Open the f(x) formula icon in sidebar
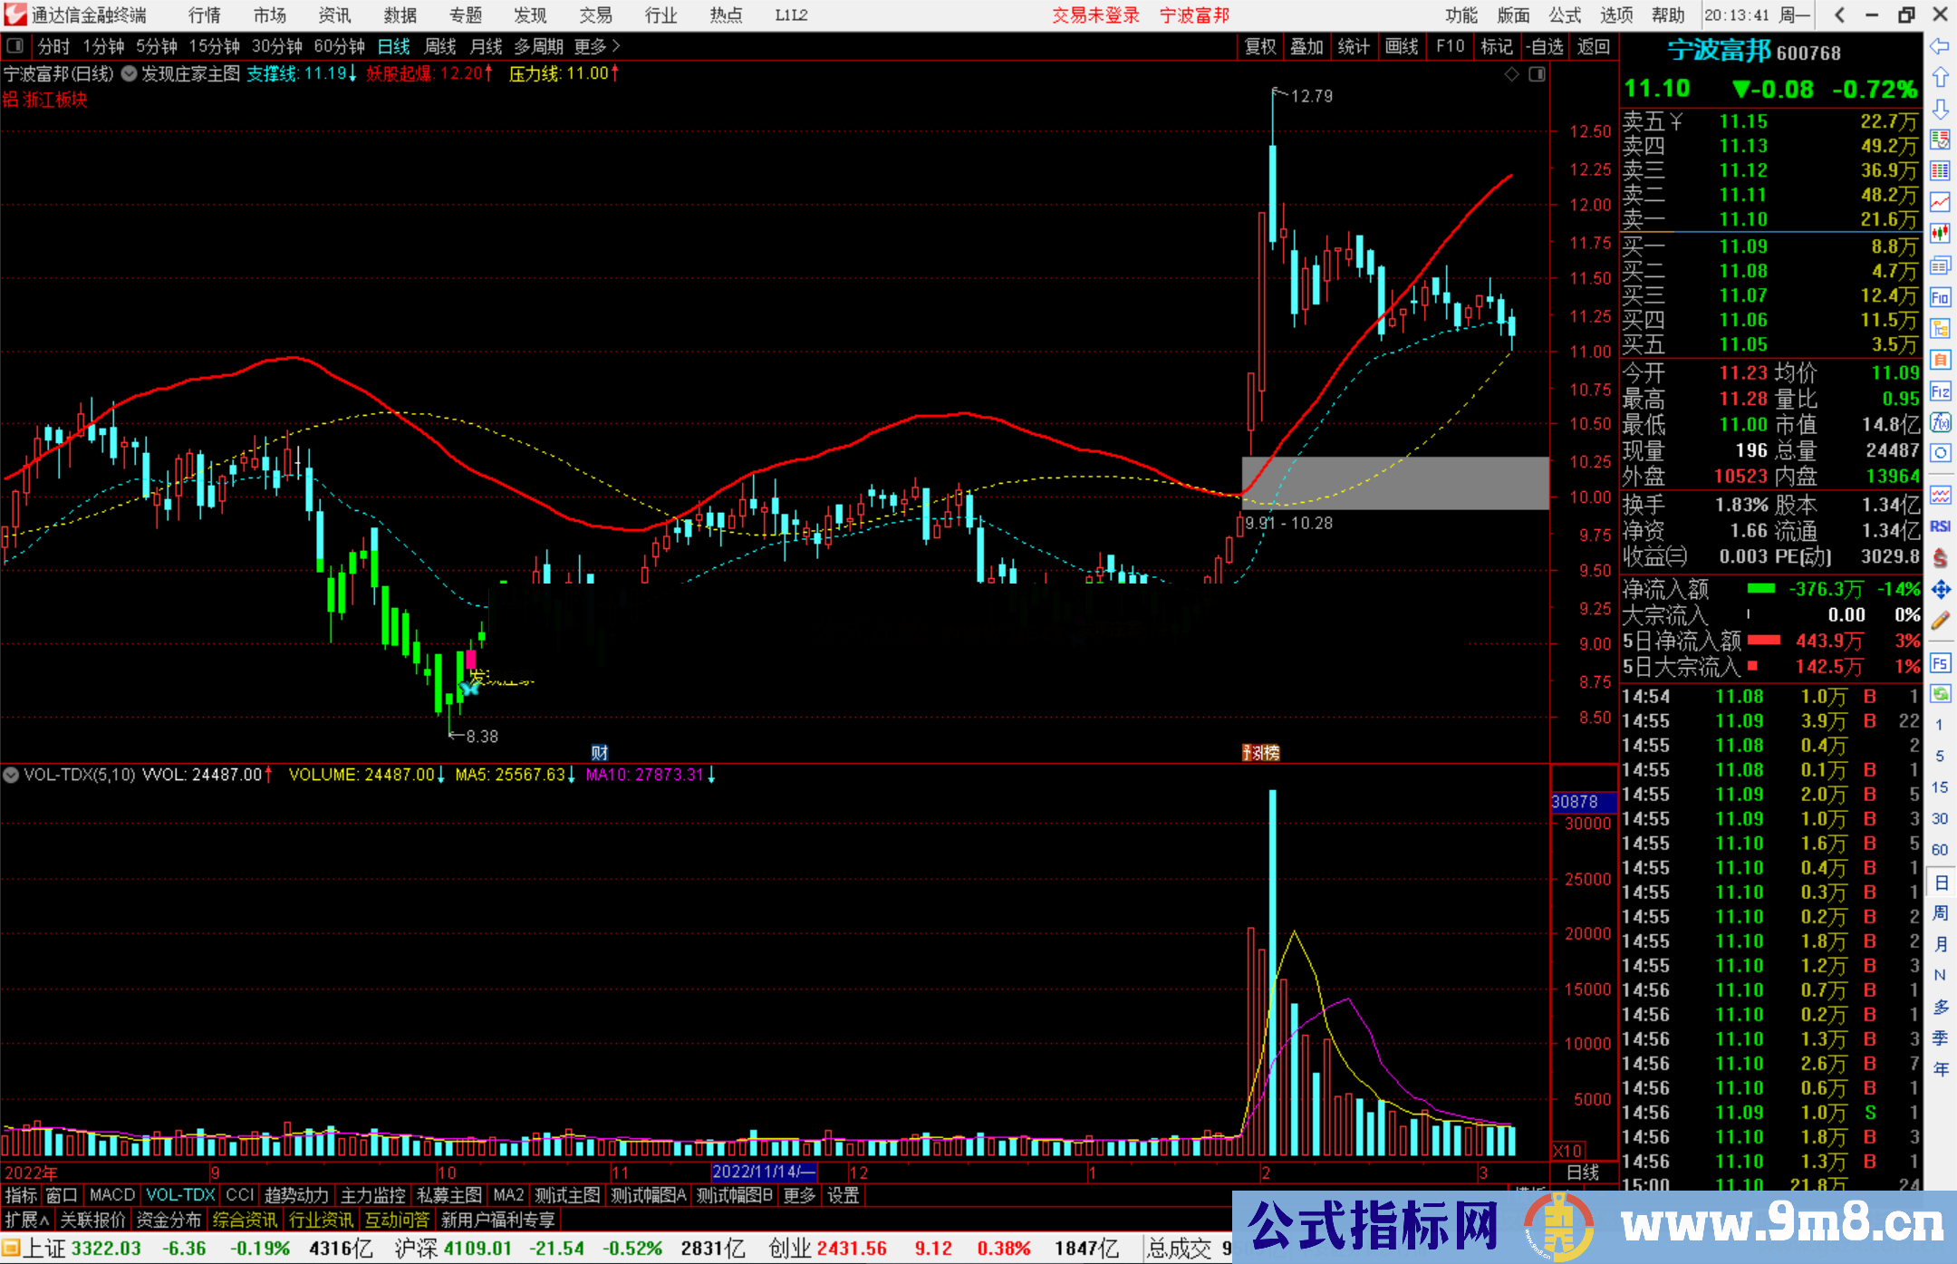The height and width of the screenshot is (1264, 1957). [x=1940, y=422]
